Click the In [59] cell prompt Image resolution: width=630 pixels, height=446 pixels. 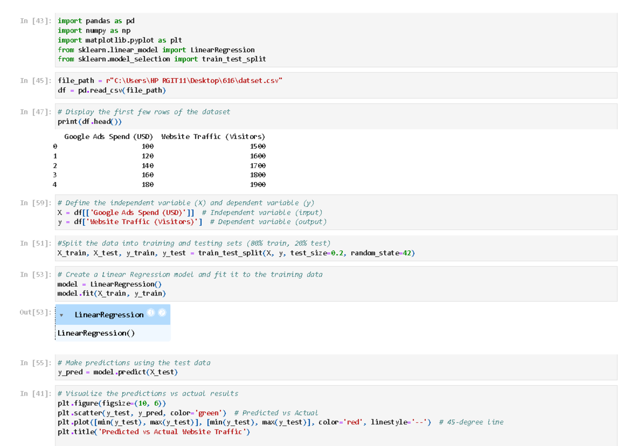click(36, 203)
